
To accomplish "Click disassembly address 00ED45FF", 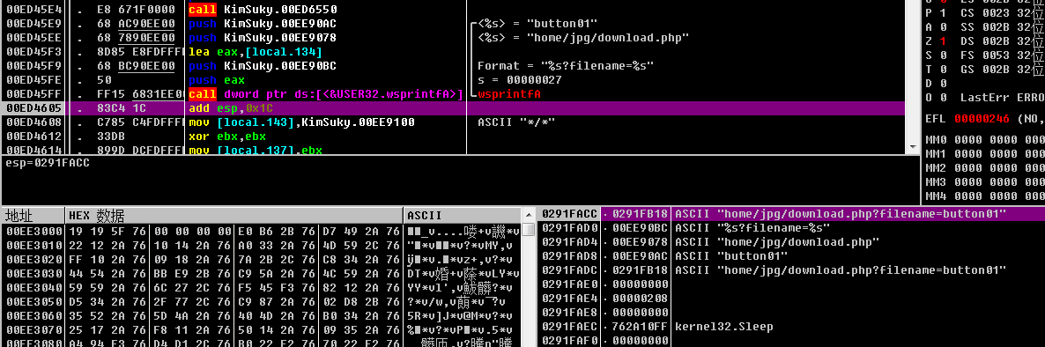I will click(x=33, y=94).
